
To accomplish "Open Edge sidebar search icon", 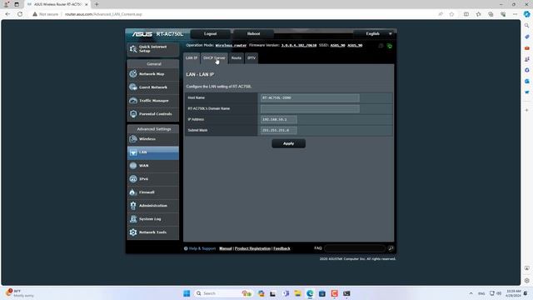I will [x=527, y=26].
